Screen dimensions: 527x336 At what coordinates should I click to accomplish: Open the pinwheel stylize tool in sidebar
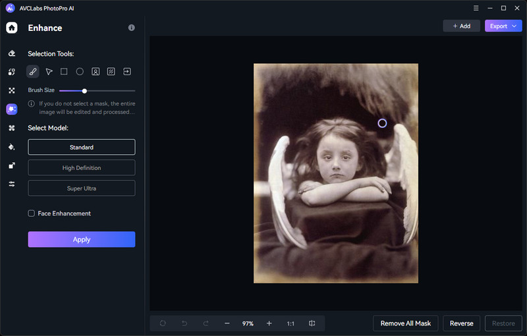[x=12, y=128]
